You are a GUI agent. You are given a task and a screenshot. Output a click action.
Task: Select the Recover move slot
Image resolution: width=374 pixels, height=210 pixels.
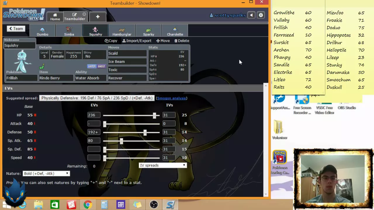127,78
